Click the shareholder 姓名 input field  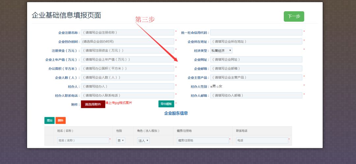coord(83,140)
